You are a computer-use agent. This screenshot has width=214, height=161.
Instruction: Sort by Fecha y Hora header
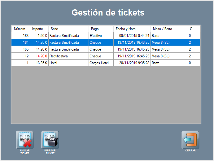(132, 29)
